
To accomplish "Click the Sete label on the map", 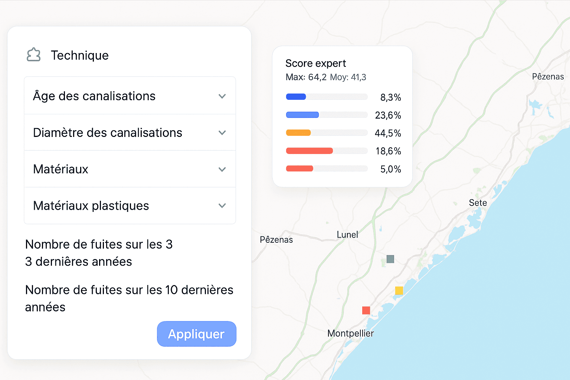I will (478, 203).
